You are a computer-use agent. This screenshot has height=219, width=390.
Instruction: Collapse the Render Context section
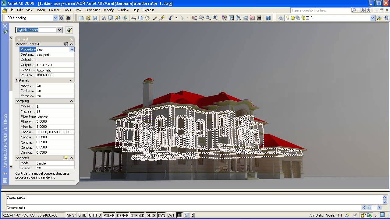pos(71,44)
